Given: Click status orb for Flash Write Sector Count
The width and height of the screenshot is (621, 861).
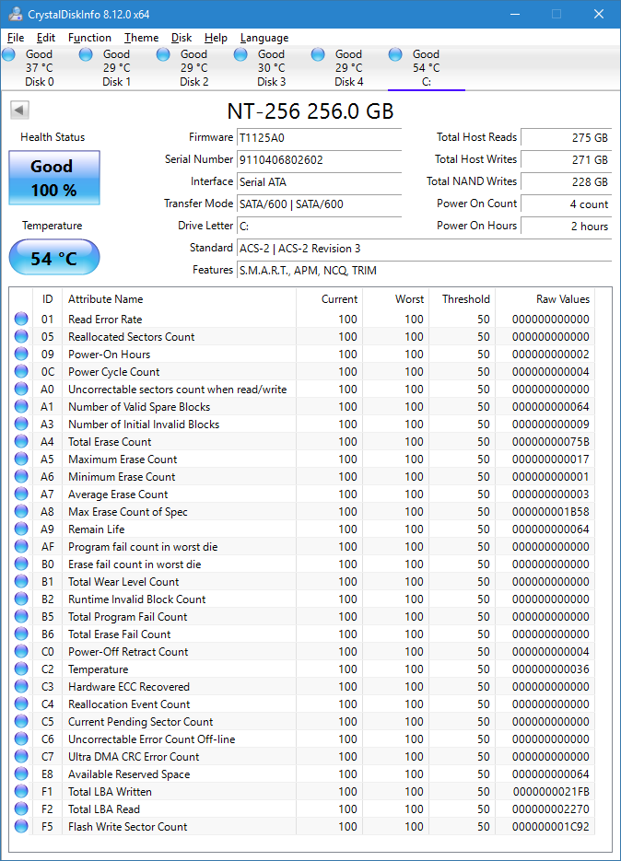Looking at the screenshot, I should point(21,826).
